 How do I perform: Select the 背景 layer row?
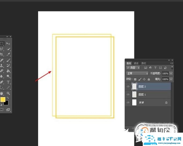[x=148, y=102]
